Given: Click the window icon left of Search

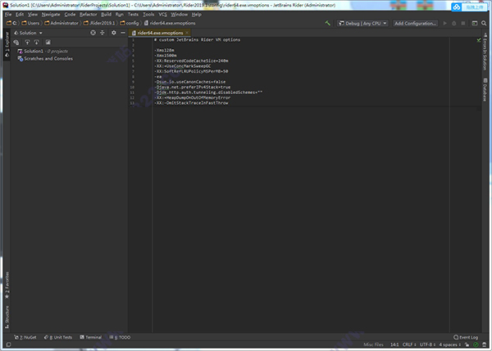Looking at the screenshot, I should [x=475, y=23].
